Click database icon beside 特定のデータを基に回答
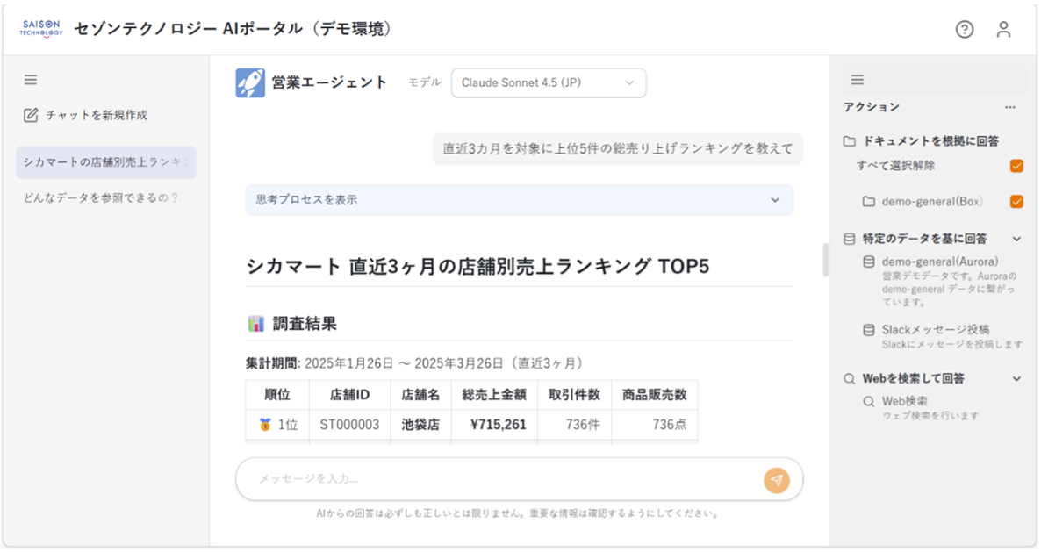Viewport: 1041px width, 552px height. (x=849, y=239)
